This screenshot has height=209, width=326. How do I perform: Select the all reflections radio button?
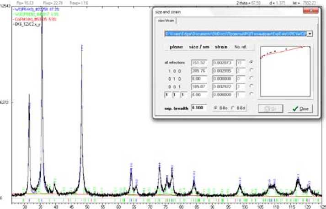tap(251, 62)
